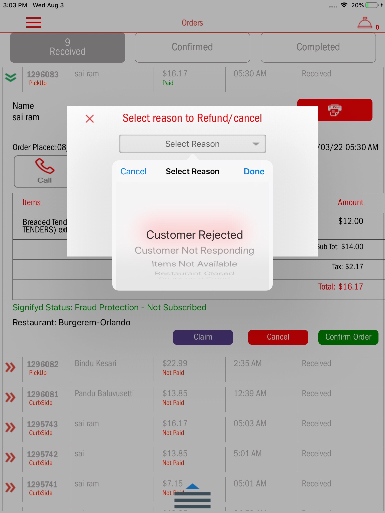Screen dimensions: 385x513
Task: Expand order 1295742 with red chevrons
Action: click(11, 458)
